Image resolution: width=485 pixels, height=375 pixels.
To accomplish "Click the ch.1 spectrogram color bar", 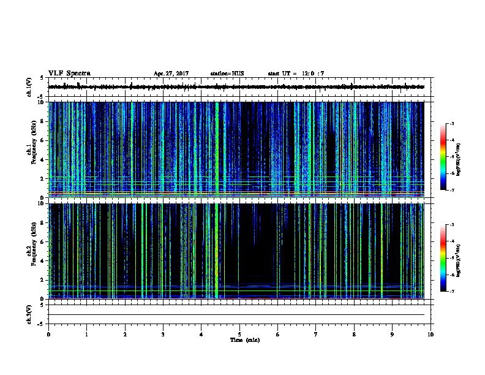I will click(x=443, y=157).
